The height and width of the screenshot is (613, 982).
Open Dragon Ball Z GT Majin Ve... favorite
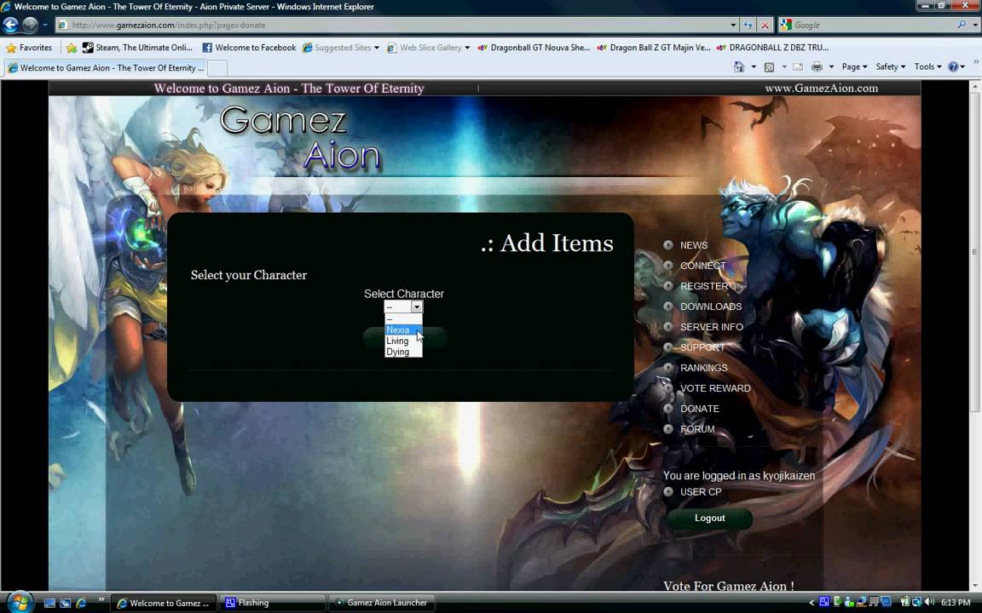coord(653,48)
